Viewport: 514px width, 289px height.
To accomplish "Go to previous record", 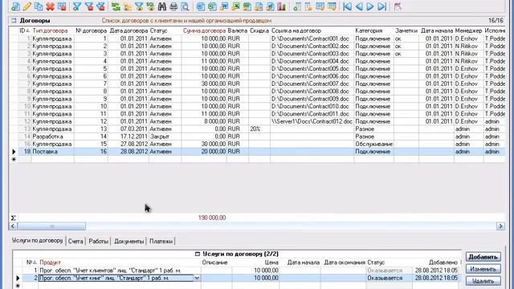I will pos(359,6).
